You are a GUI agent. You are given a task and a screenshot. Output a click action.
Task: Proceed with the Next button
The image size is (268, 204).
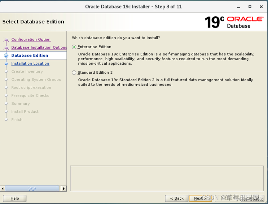click(200, 198)
